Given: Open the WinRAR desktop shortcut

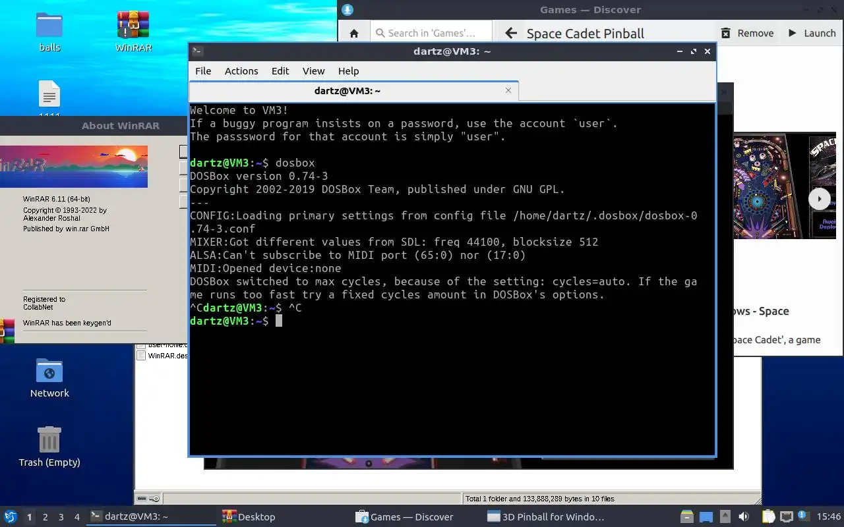Looking at the screenshot, I should [133, 32].
